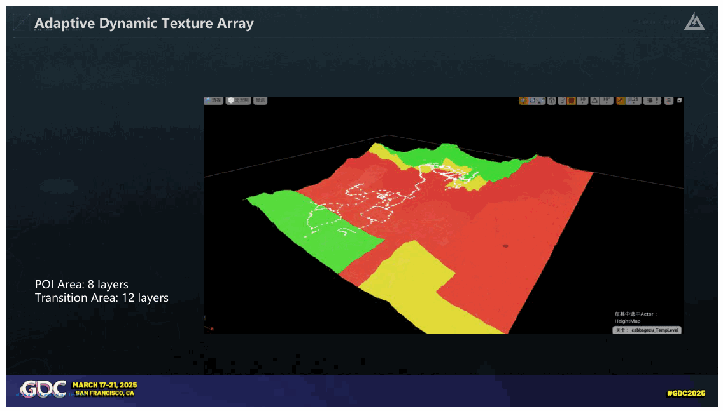Image resolution: width=723 pixels, height=411 pixels.
Task: Click the HeightMap actor text
Action: [627, 321]
